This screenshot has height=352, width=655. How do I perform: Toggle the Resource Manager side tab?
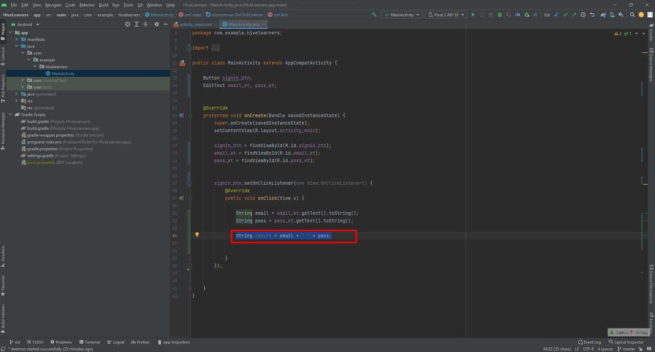pos(3,130)
